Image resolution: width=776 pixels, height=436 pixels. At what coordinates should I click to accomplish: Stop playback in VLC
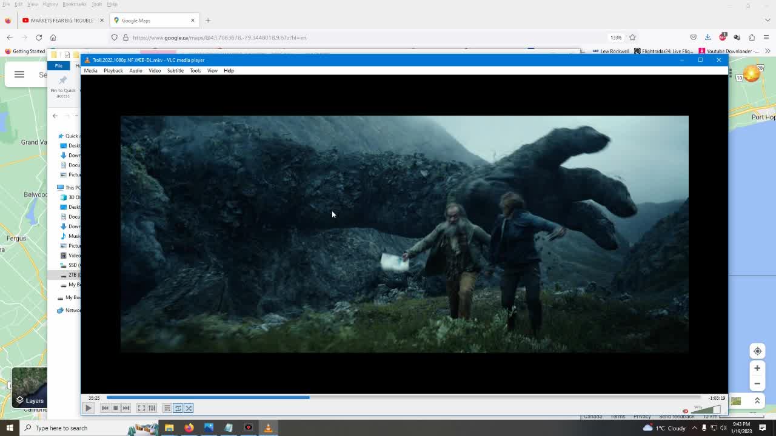coord(115,408)
